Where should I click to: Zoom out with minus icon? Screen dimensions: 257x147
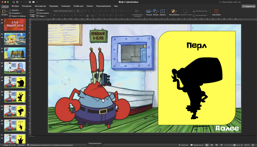pos(225,145)
